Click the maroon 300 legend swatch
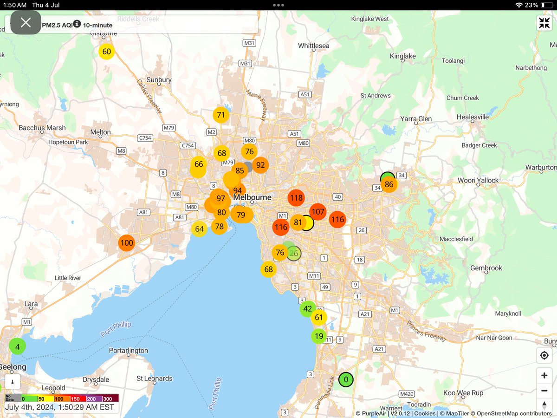The image size is (557, 418). click(110, 398)
